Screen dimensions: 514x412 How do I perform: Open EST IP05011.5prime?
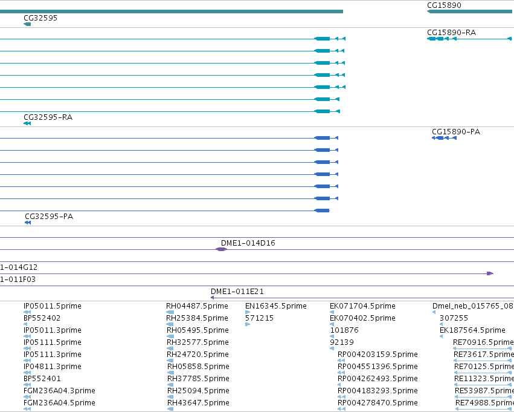(x=53, y=306)
